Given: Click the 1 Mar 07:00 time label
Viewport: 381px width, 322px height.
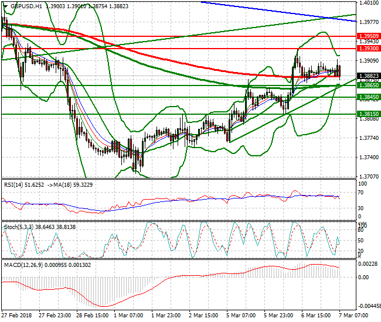Looking at the screenshot, I should (128, 316).
